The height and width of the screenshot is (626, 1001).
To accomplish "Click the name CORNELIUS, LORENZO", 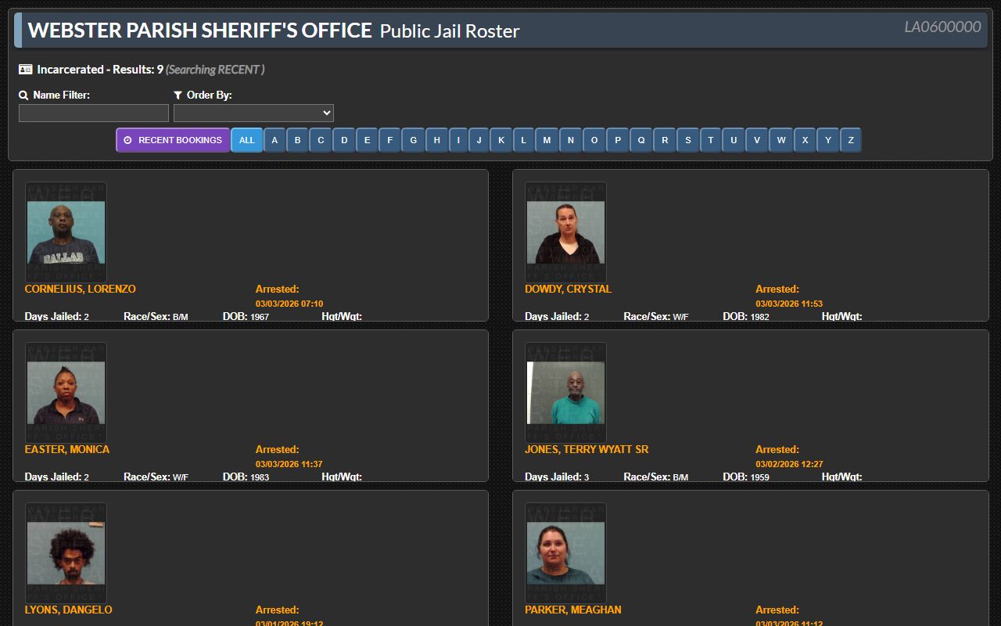I will pyautogui.click(x=80, y=289).
